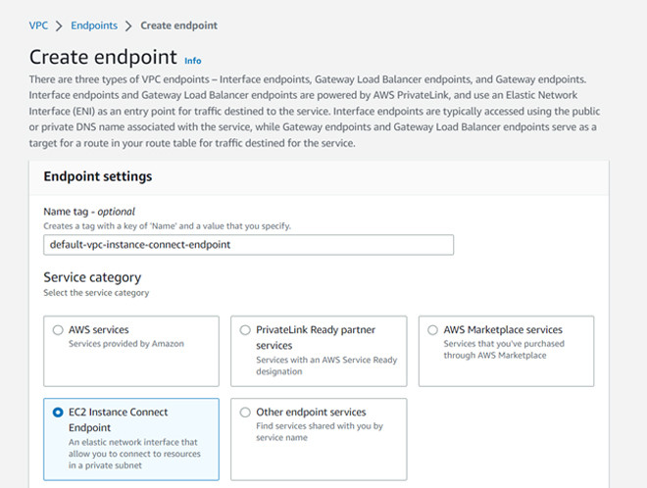Pick the Other endpoint services radio button
The image size is (647, 488).
[246, 413]
